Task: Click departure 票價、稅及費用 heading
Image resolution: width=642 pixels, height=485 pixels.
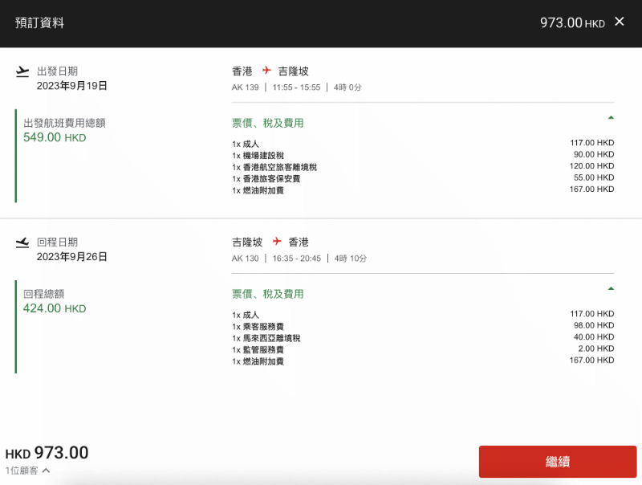Action: (x=268, y=123)
